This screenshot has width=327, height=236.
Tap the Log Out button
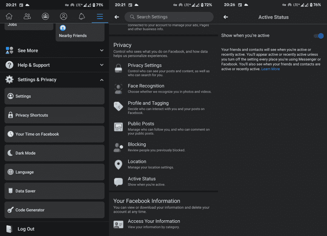26,229
